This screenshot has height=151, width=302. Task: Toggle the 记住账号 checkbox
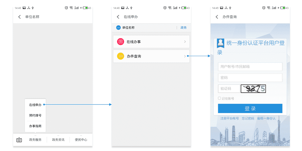[219, 98]
